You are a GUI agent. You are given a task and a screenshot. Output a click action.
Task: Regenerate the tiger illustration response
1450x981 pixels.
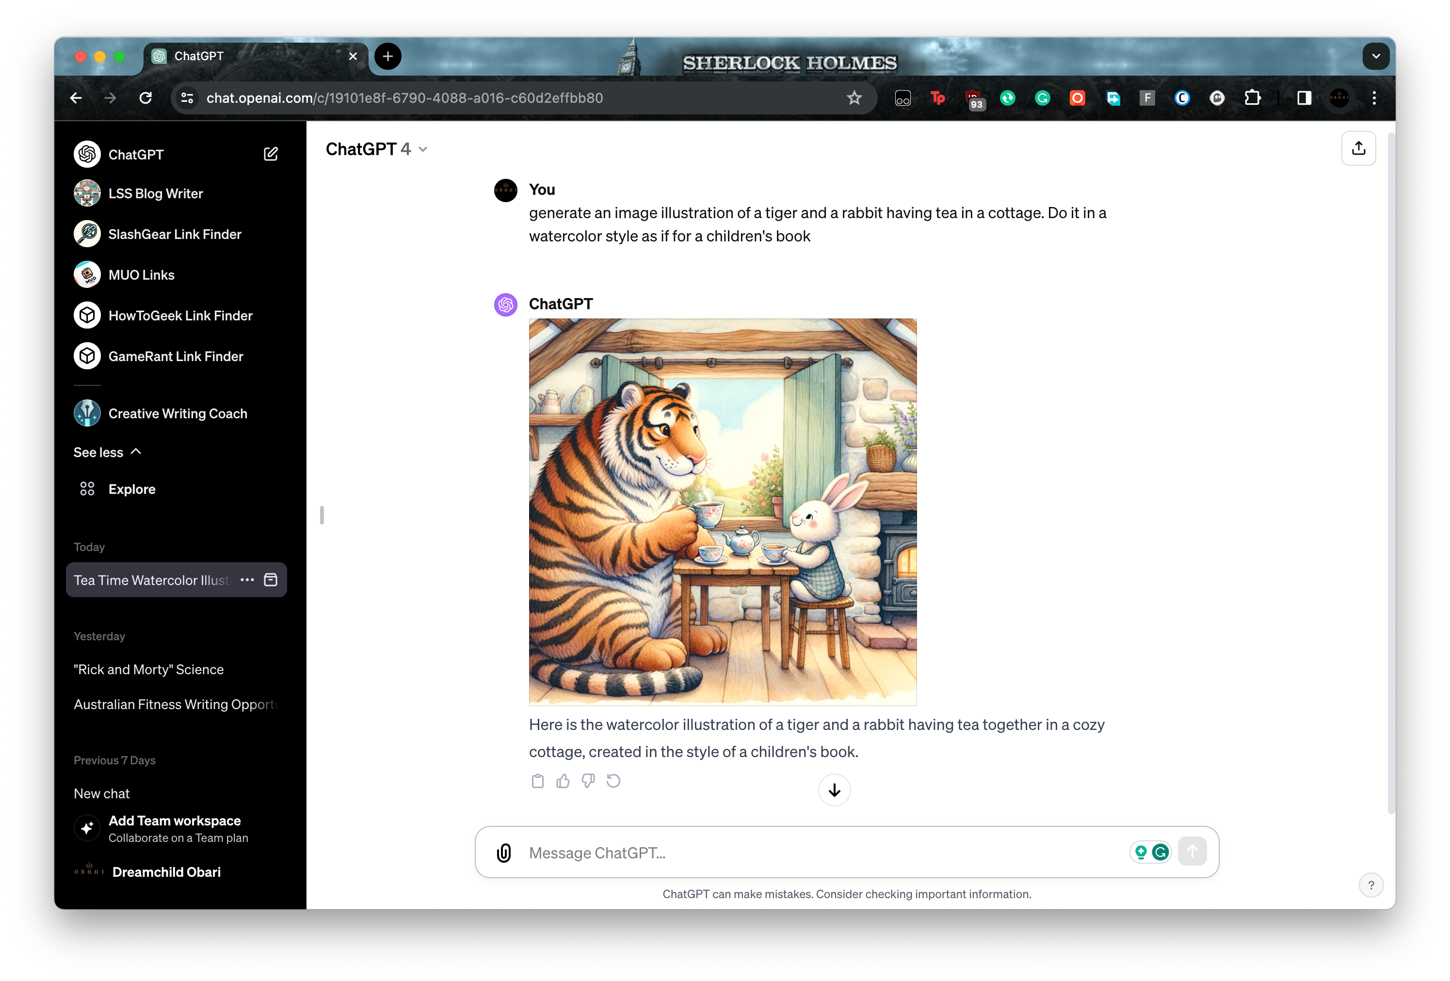612,781
